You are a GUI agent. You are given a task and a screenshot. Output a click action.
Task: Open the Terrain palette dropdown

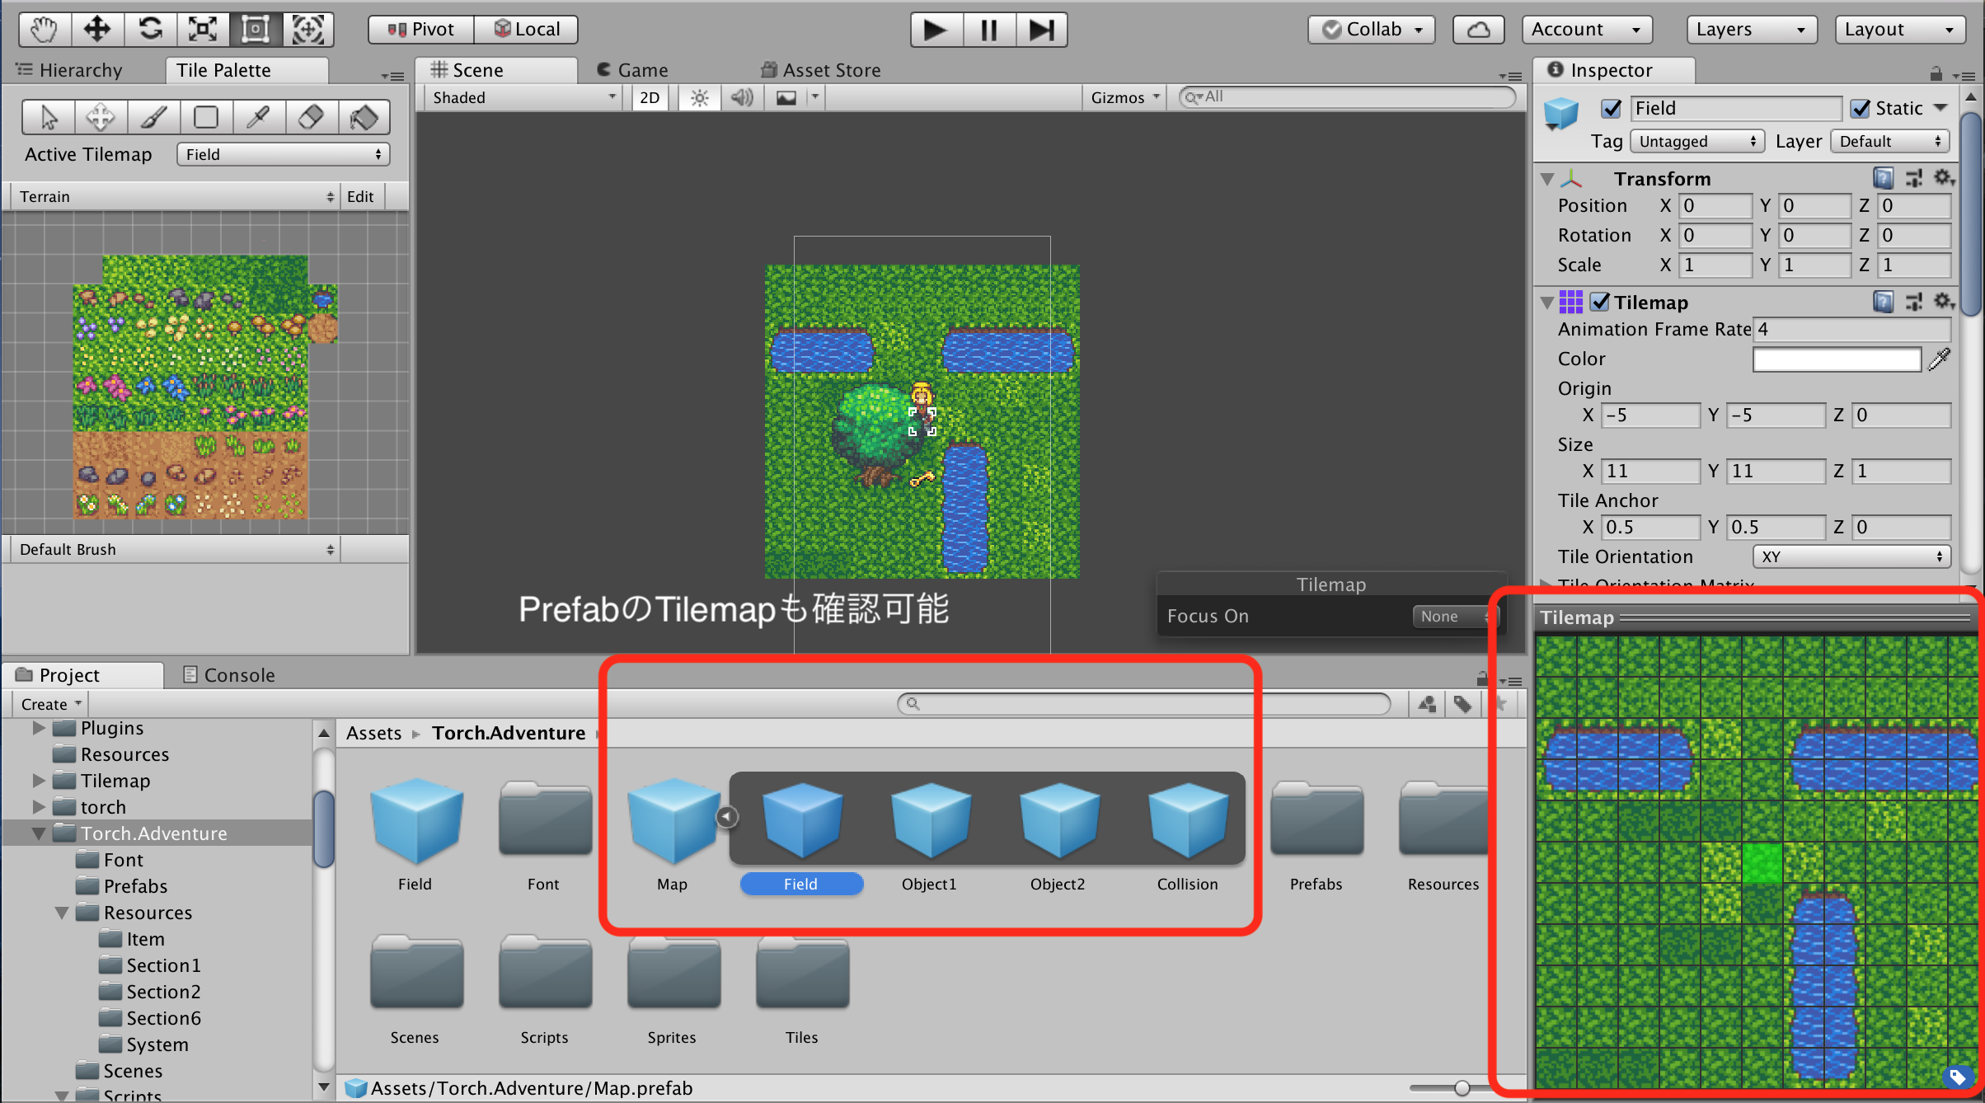(x=176, y=197)
